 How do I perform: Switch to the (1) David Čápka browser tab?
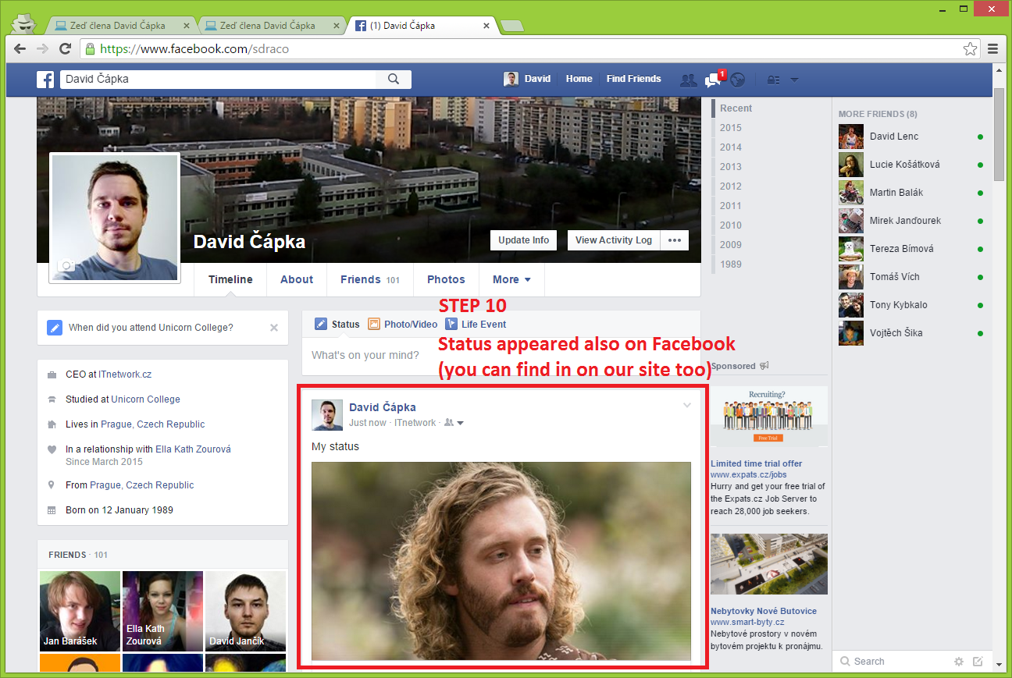pyautogui.click(x=422, y=26)
